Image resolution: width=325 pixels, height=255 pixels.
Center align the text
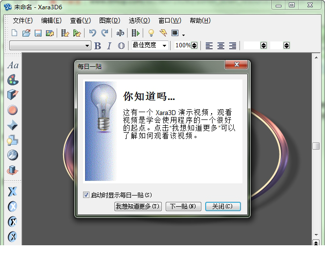[221, 45]
